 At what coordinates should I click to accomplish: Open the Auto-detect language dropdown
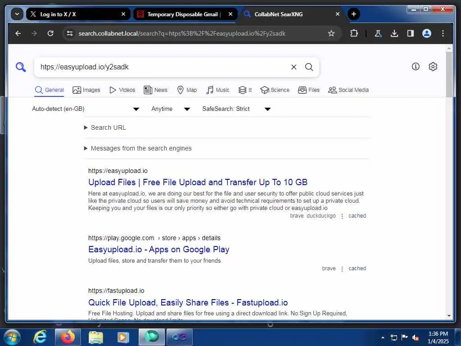pyautogui.click(x=85, y=109)
